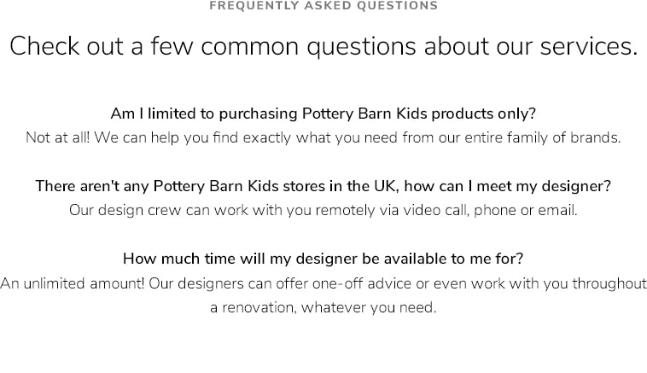The height and width of the screenshot is (373, 647).
Task: Select the question about purchasing Pottery Barn Kids products
Action: (323, 114)
